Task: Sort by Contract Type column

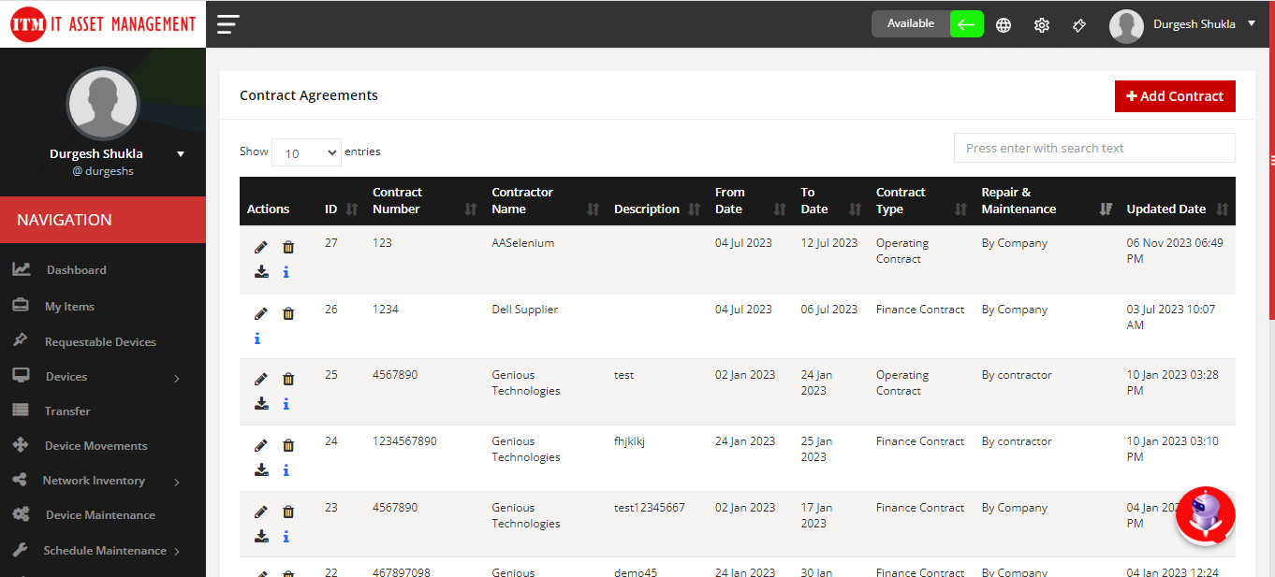Action: pos(921,201)
